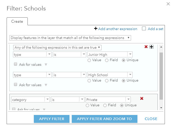Expand Ask for values arrow under High School
This screenshot has height=130, width=171.
pyautogui.click(x=46, y=85)
